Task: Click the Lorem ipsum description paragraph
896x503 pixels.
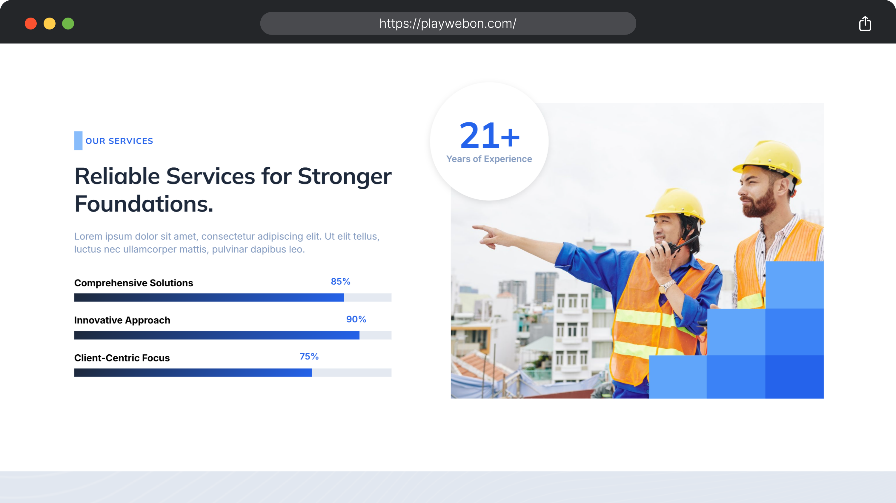Action: click(x=227, y=243)
